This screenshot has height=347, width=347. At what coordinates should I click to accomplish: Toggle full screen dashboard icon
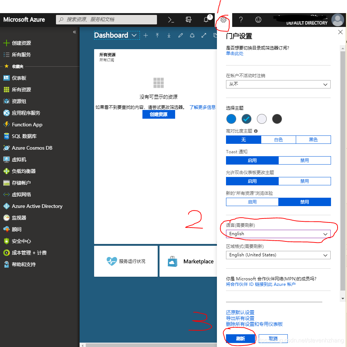pyautogui.click(x=204, y=35)
